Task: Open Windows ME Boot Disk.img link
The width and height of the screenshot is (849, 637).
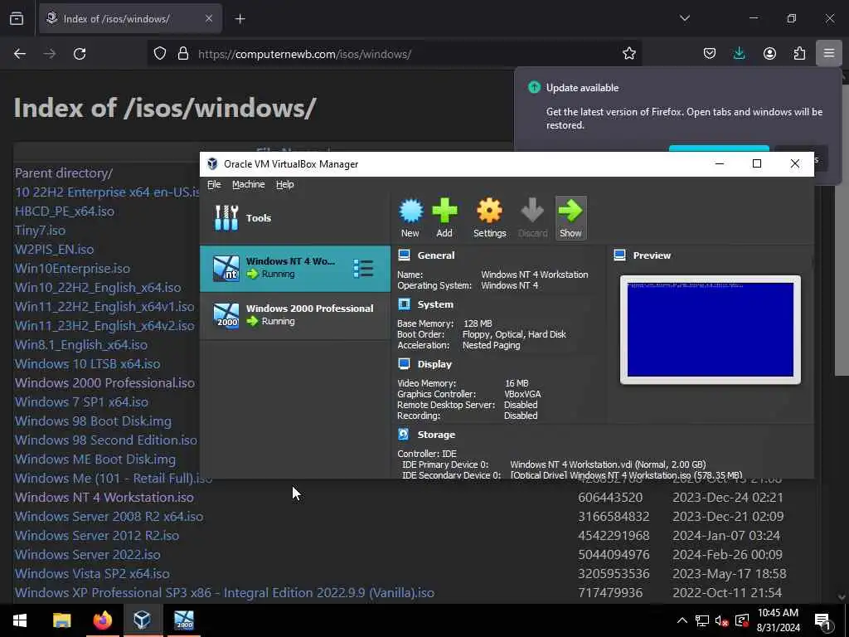Action: tap(95, 460)
